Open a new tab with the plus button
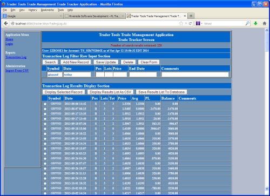The width and height of the screenshot is (270, 196). click(x=191, y=16)
